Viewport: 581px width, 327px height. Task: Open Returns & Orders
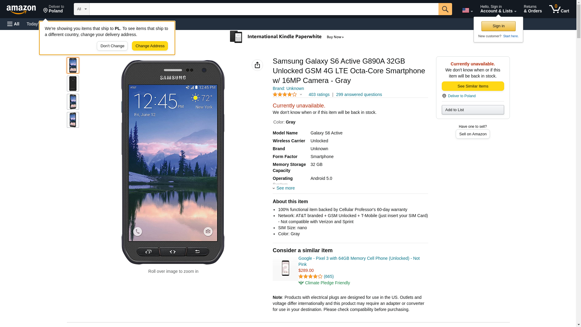[533, 9]
